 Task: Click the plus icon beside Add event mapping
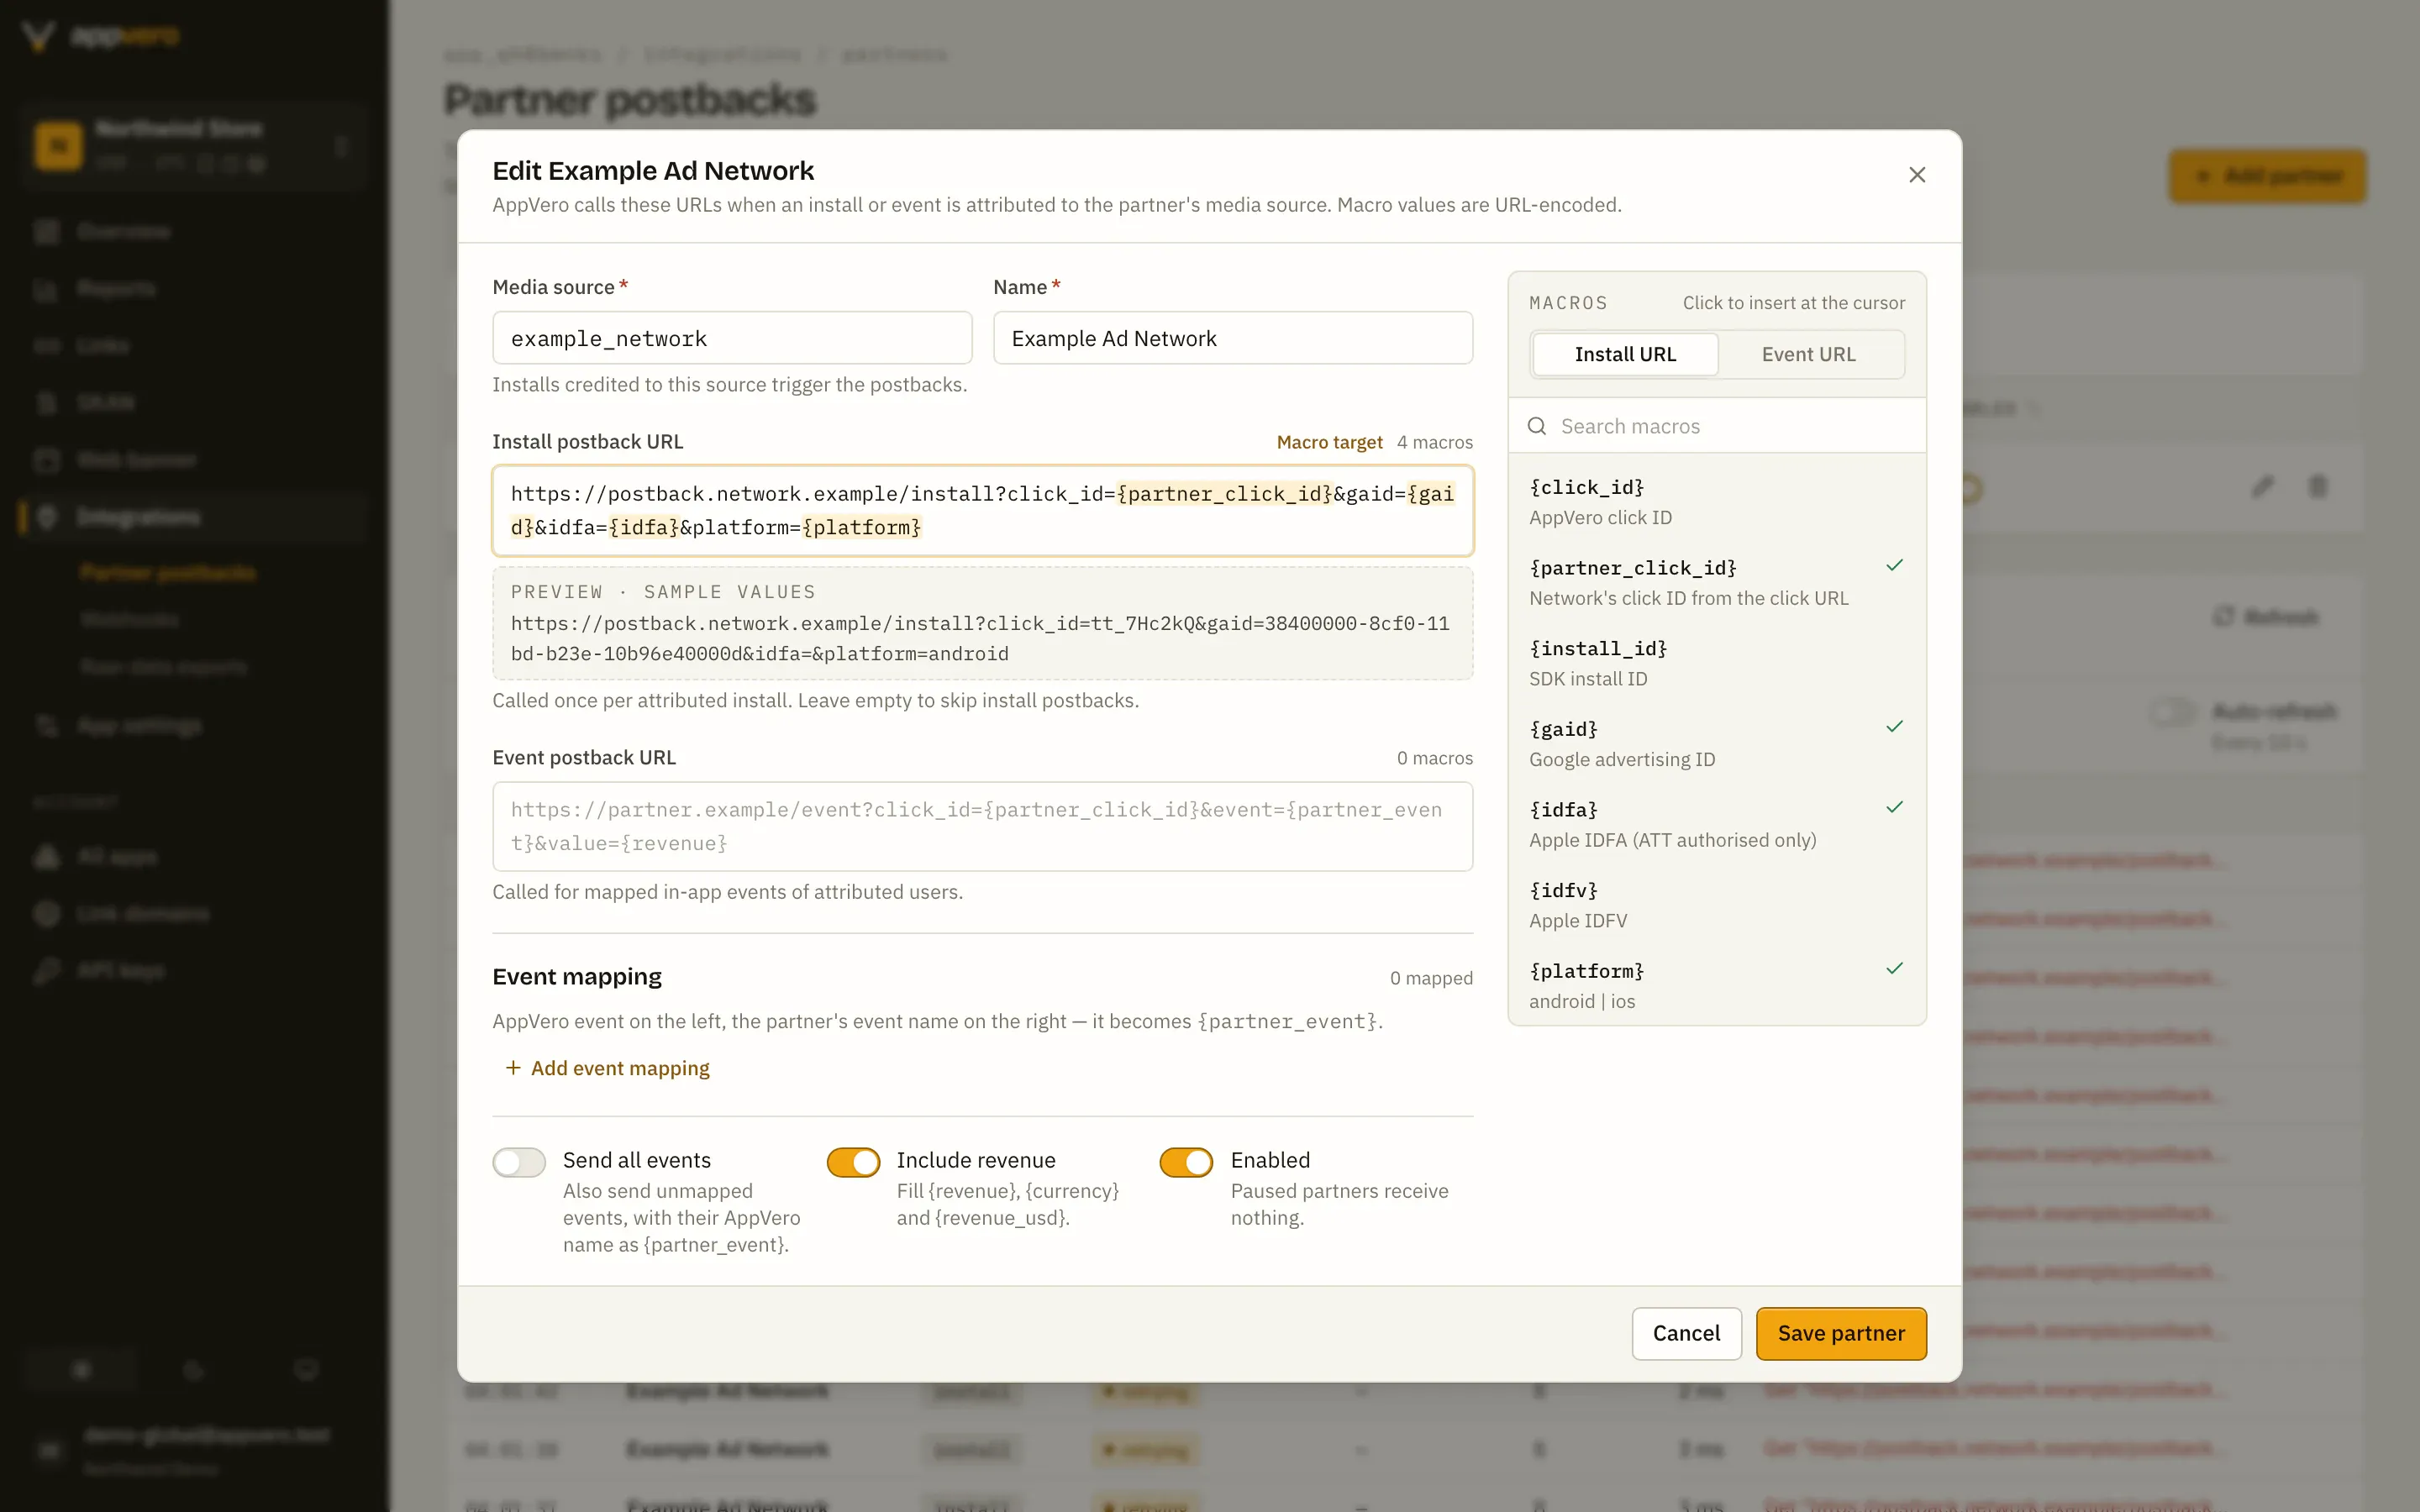pos(513,1068)
